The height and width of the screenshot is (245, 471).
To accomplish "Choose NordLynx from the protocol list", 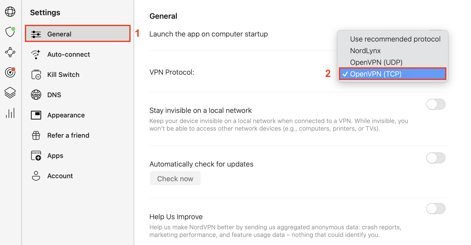I will point(365,51).
